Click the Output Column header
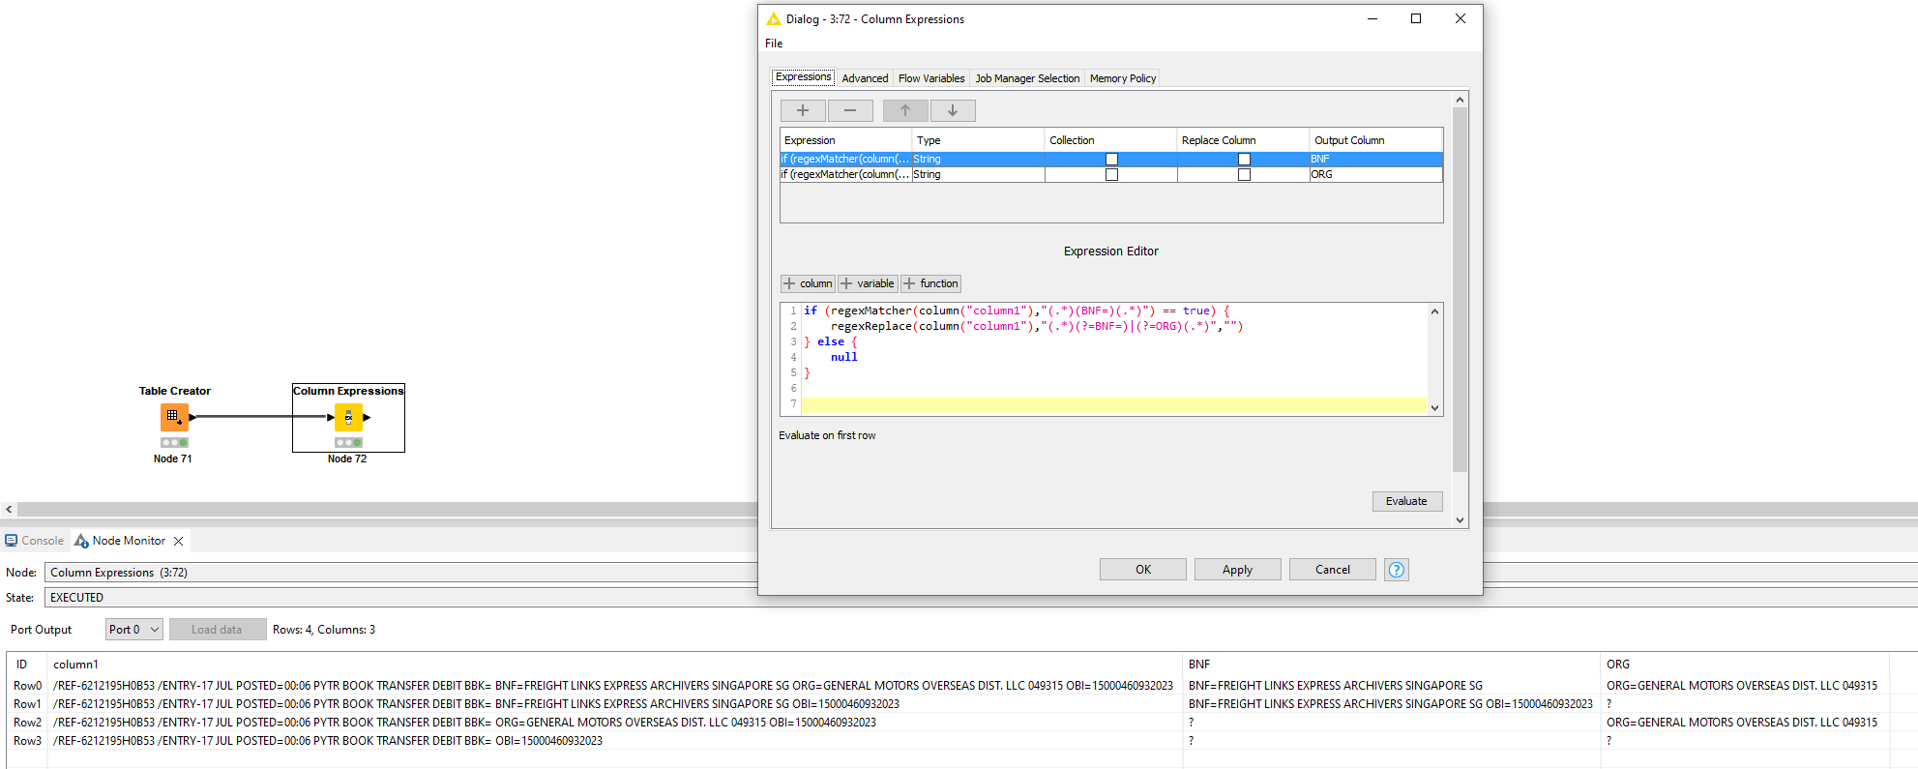This screenshot has width=1918, height=769. point(1376,140)
